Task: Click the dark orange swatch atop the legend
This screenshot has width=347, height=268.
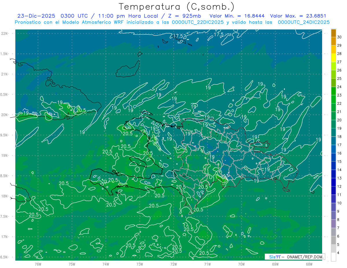Action: [x=333, y=33]
